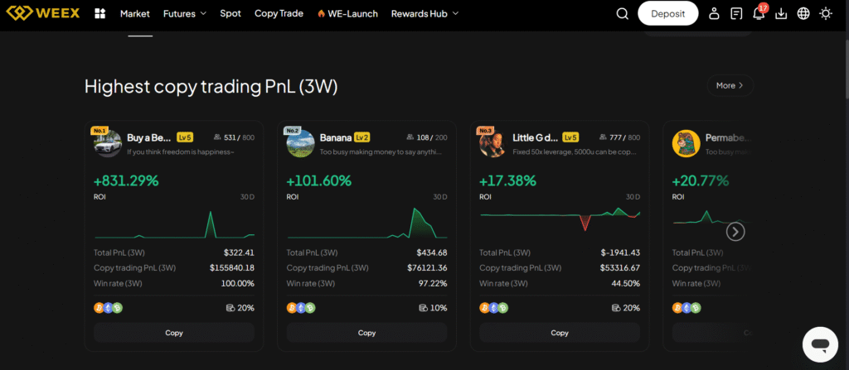The height and width of the screenshot is (370, 849).
Task: Click the Banana trader name
Action: pos(335,137)
